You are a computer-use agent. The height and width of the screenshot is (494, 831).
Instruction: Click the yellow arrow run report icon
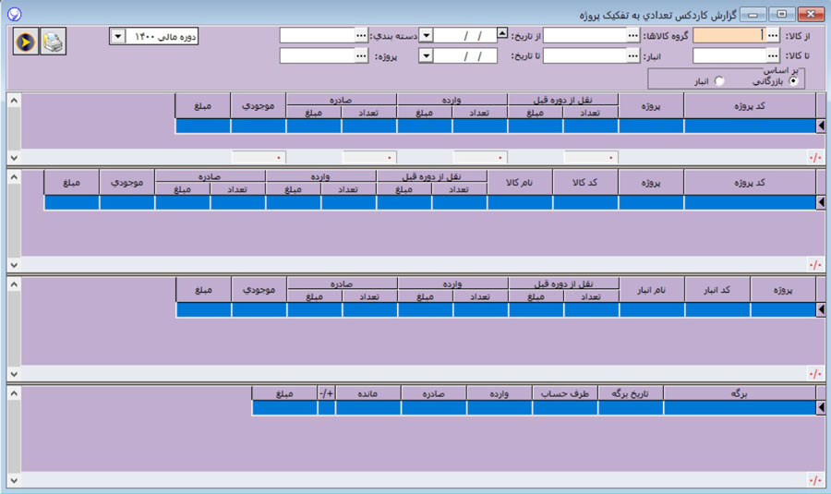pos(26,42)
